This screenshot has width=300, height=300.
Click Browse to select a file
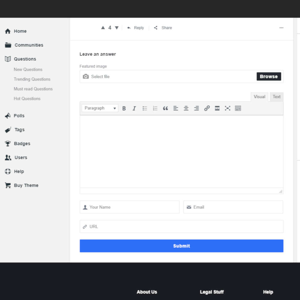pyautogui.click(x=268, y=76)
